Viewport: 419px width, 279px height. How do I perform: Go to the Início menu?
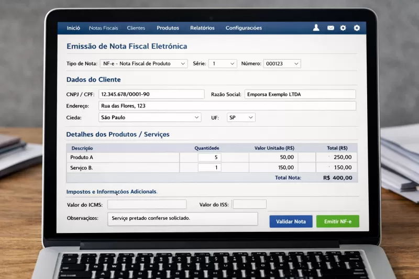pyautogui.click(x=73, y=28)
